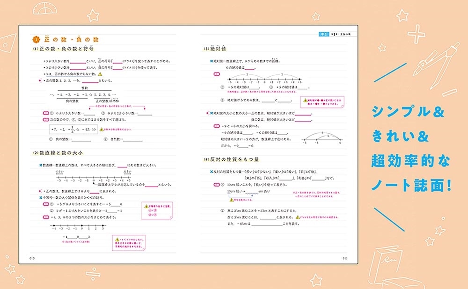
Task: Click the blue 中1 grade tab label
Action: (323, 34)
